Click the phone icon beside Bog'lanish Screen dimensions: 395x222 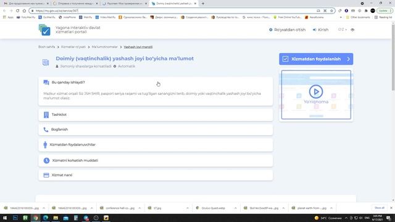click(x=46, y=129)
